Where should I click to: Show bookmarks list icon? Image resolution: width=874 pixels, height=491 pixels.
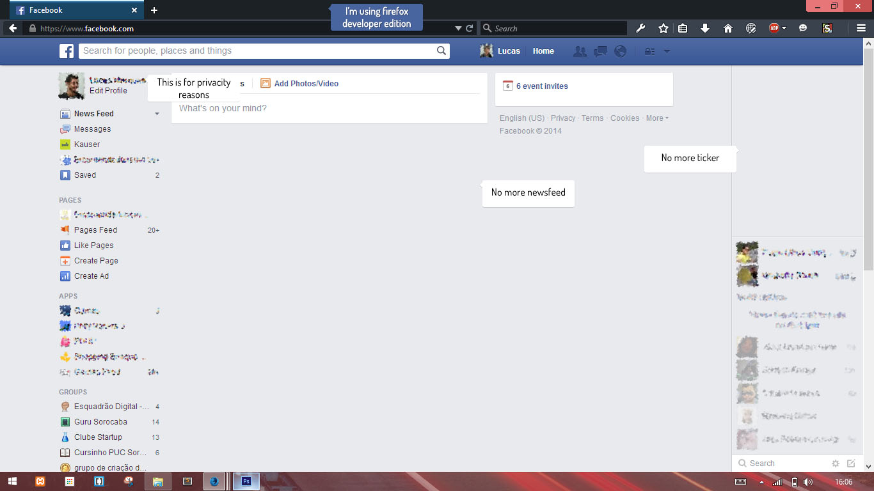(683, 28)
